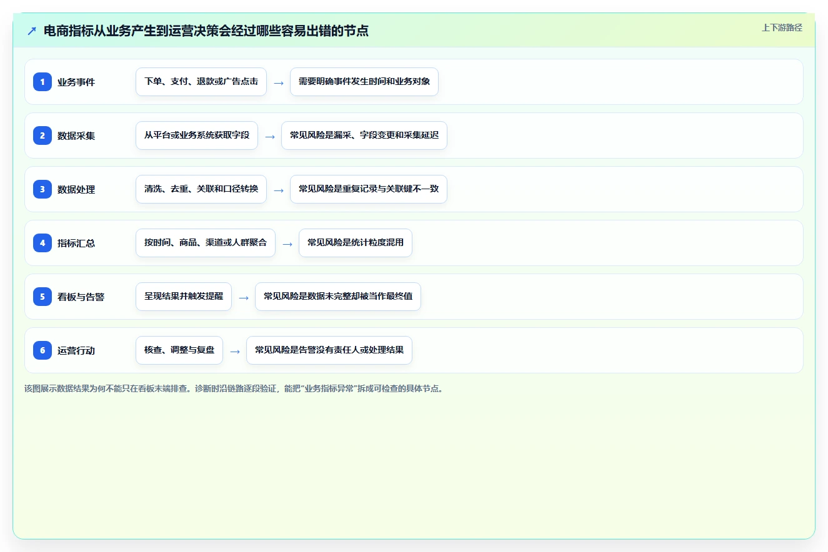Click the 看板与告警 step label
The width and height of the screenshot is (828, 552).
click(x=81, y=297)
